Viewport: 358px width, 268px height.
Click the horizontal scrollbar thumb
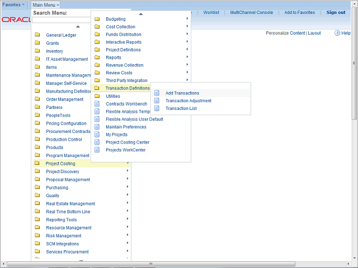tap(151, 264)
